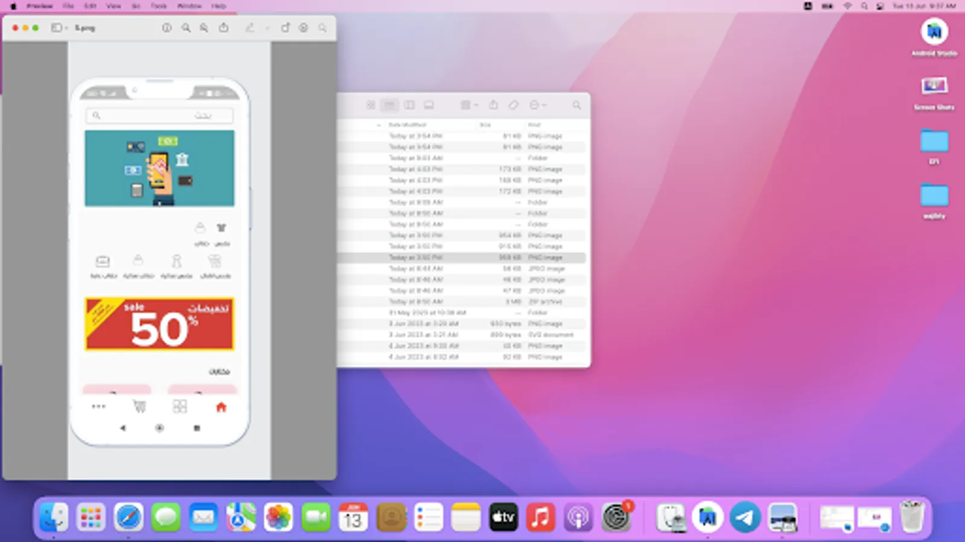Click the phone mockup search field
This screenshot has height=542, width=965.
pos(159,115)
